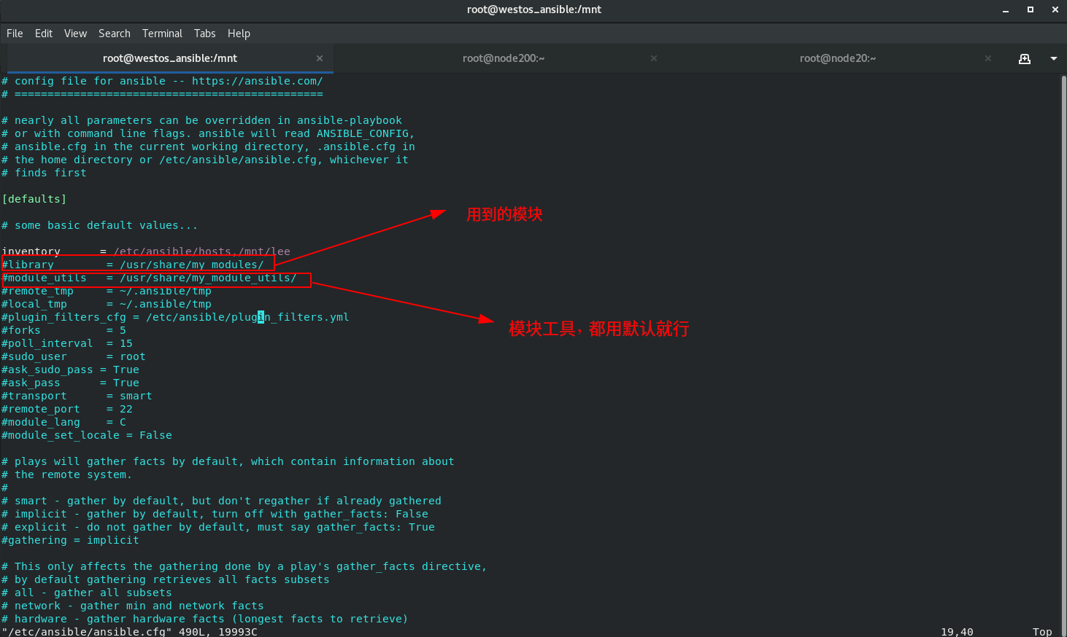Close the root@node200:~ tab
Image resolution: width=1067 pixels, height=637 pixels.
tap(654, 58)
